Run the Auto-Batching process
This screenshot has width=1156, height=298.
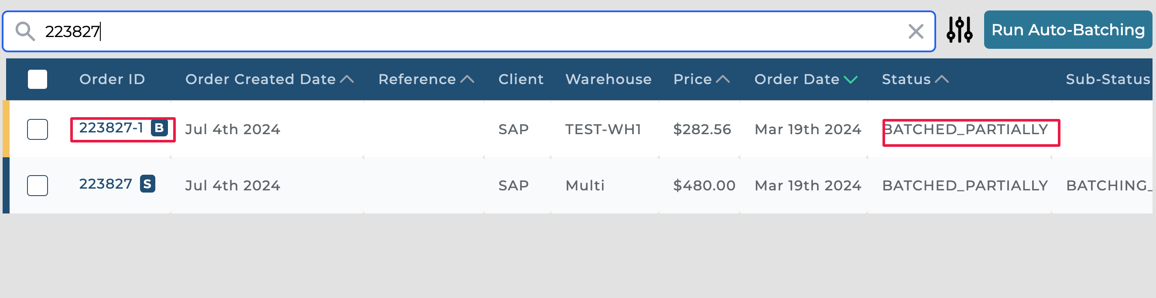click(x=1067, y=30)
